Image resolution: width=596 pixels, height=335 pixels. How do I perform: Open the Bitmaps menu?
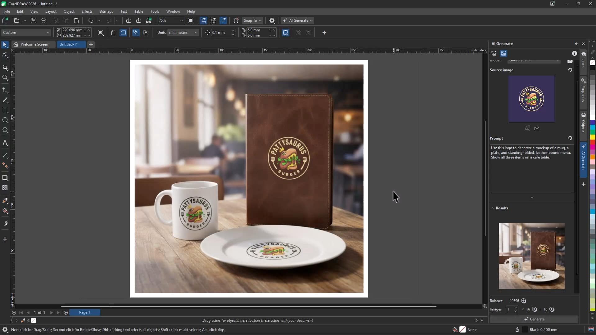pyautogui.click(x=106, y=11)
